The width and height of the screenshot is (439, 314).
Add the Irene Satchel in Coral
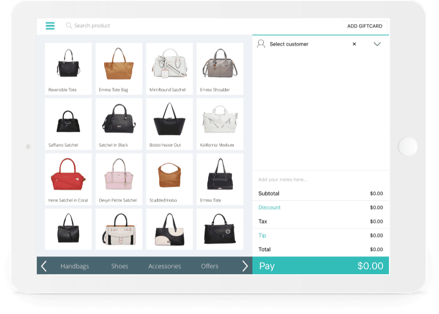click(x=68, y=179)
